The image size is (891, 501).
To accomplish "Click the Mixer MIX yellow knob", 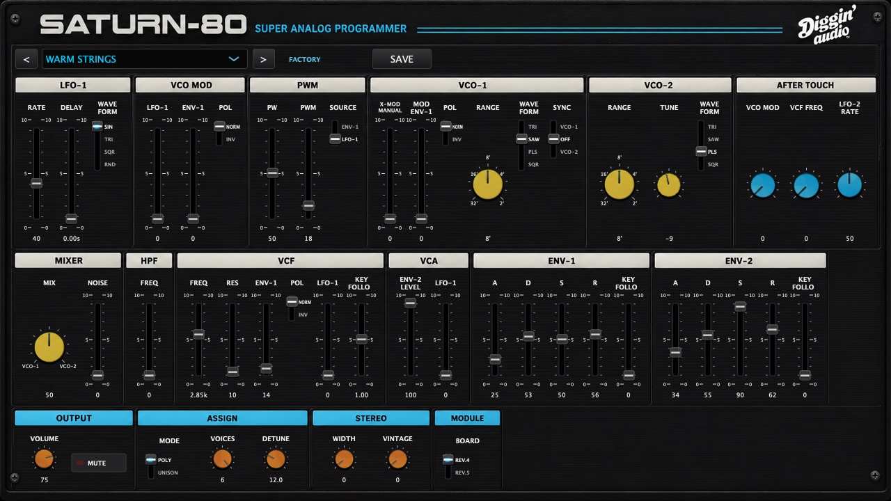I will click(49, 347).
